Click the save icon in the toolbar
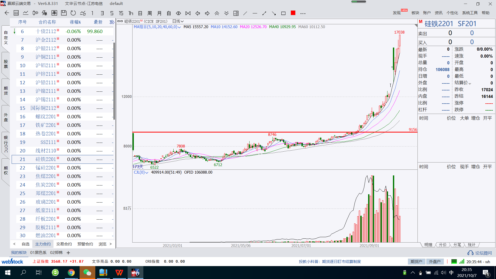 pyautogui.click(x=64, y=13)
